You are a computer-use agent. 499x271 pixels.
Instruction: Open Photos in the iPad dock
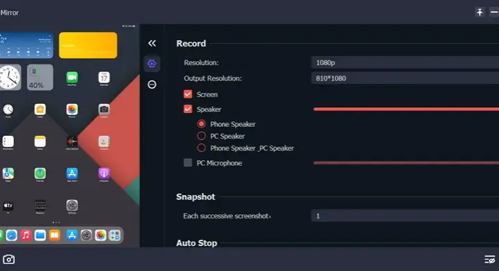pyautogui.click(x=100, y=236)
